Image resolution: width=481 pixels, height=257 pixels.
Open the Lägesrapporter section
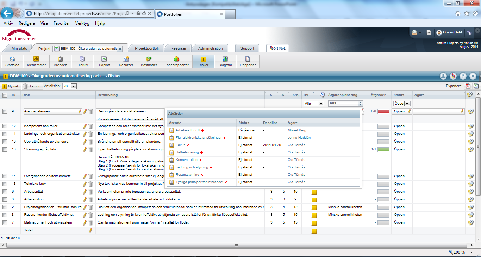coord(176,61)
